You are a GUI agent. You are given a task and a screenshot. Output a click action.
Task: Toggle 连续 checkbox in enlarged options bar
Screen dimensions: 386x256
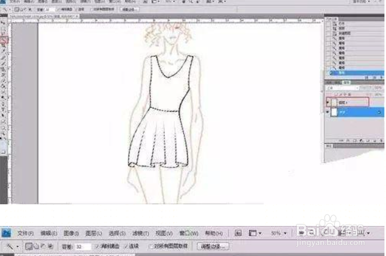126,246
